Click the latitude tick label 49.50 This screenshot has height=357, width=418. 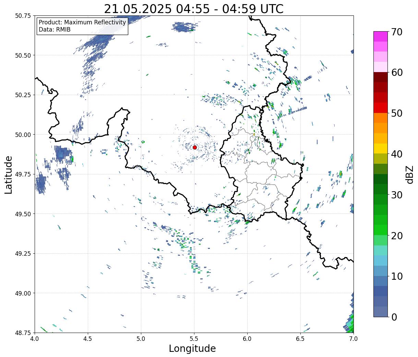coord(23,214)
